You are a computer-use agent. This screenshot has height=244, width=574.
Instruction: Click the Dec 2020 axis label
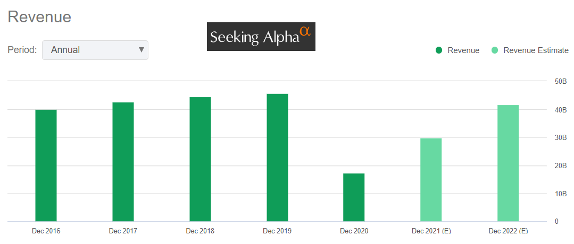(x=354, y=231)
